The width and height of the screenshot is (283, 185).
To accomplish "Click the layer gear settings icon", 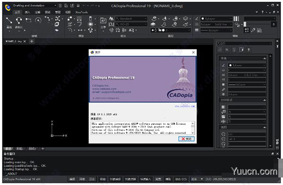I will [x=175, y=24].
